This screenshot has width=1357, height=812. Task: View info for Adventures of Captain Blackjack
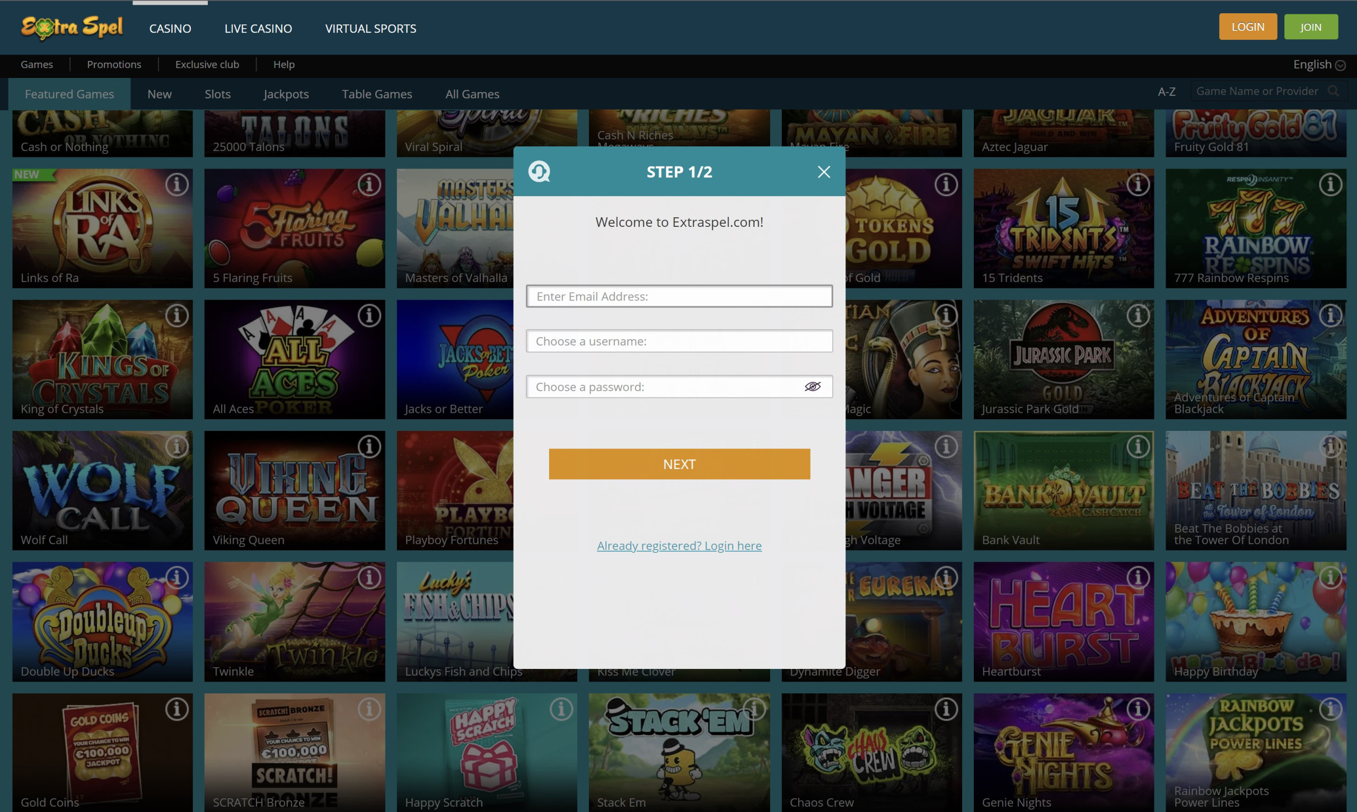point(1330,316)
